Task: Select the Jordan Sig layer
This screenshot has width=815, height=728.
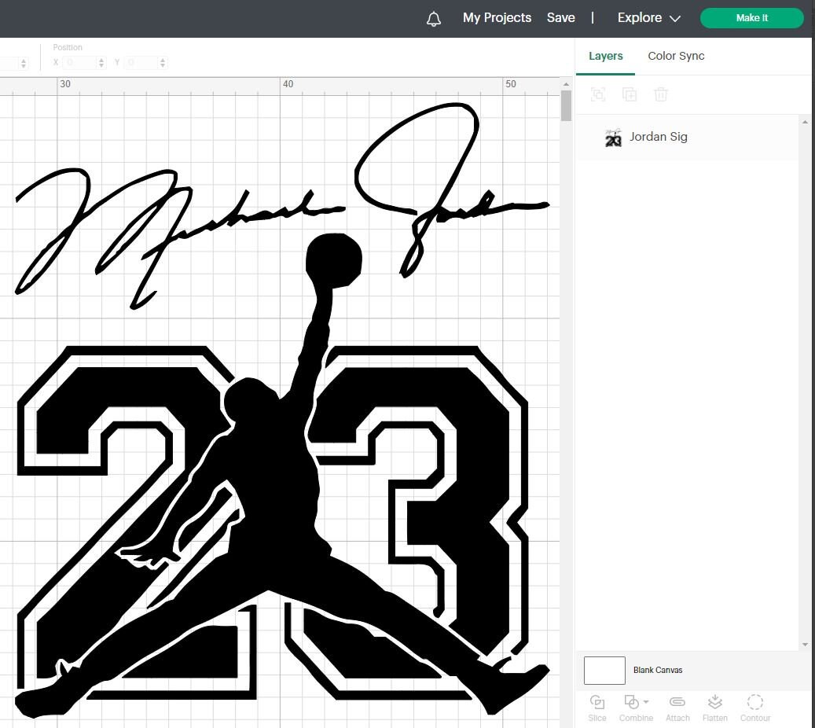Action: [659, 137]
